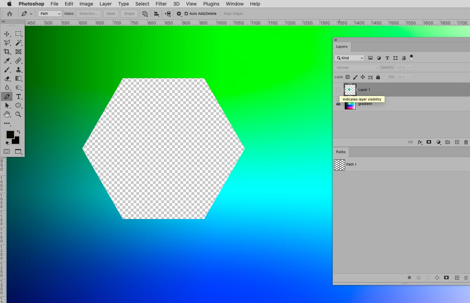Select the Polygonal Lasso tool
The height and width of the screenshot is (303, 470).
coord(7,43)
